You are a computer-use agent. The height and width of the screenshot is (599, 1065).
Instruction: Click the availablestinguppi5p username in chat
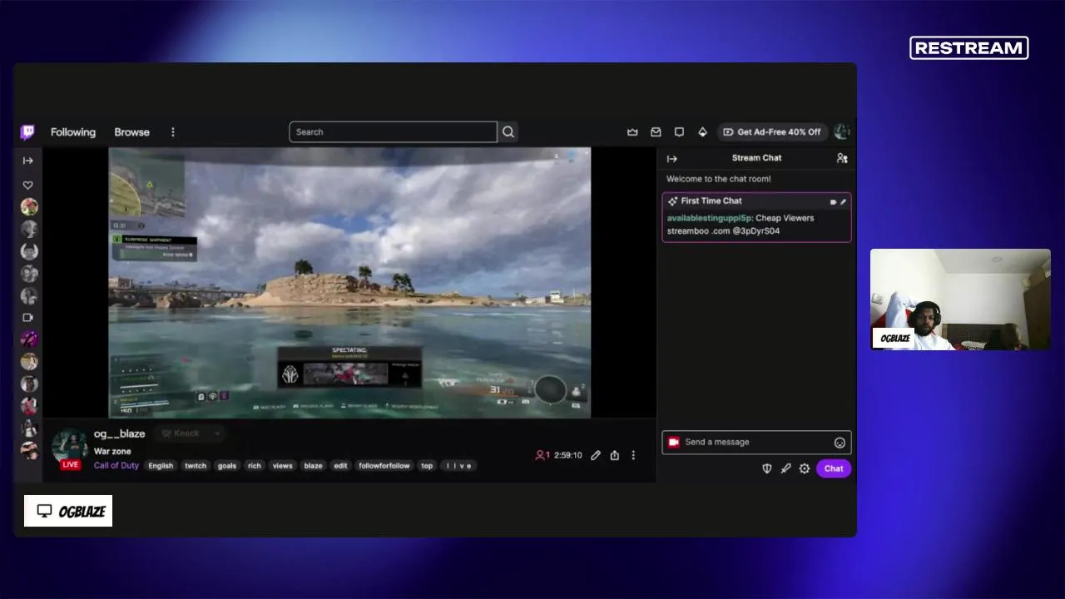click(709, 218)
